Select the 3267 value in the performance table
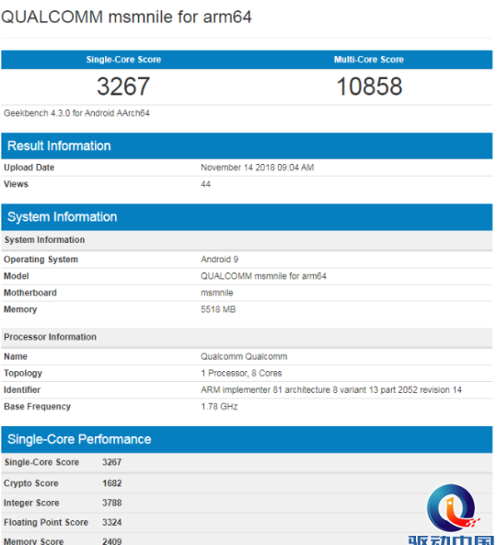 pyautogui.click(x=112, y=462)
